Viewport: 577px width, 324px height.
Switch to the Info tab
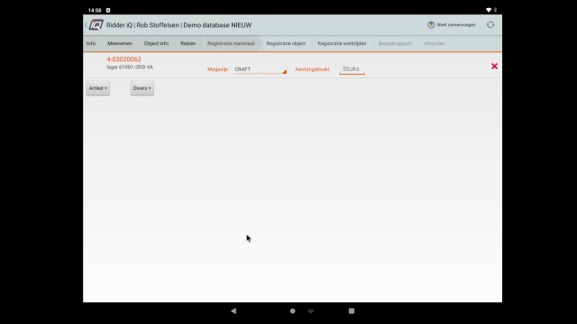91,43
